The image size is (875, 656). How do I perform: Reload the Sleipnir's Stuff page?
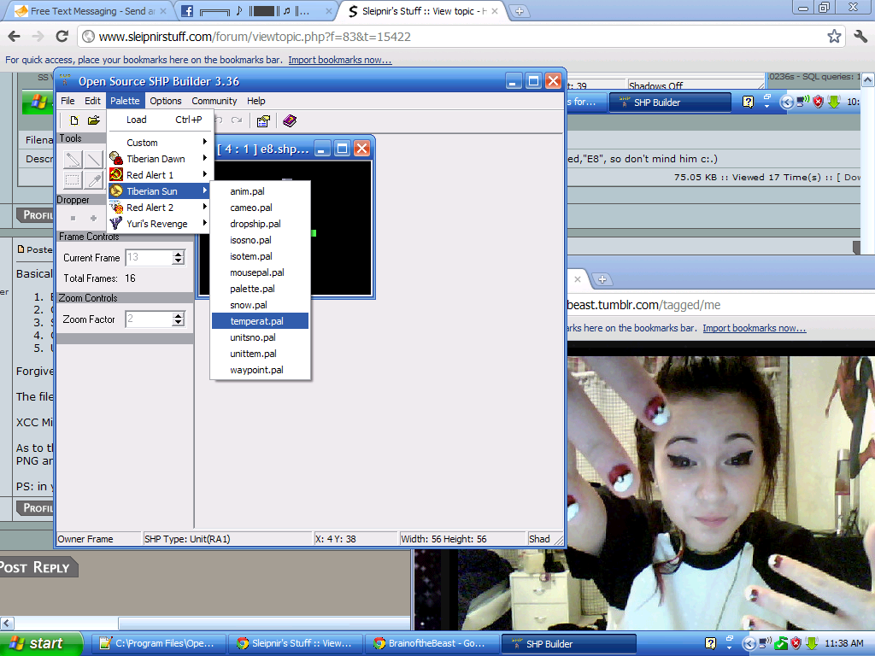point(62,37)
